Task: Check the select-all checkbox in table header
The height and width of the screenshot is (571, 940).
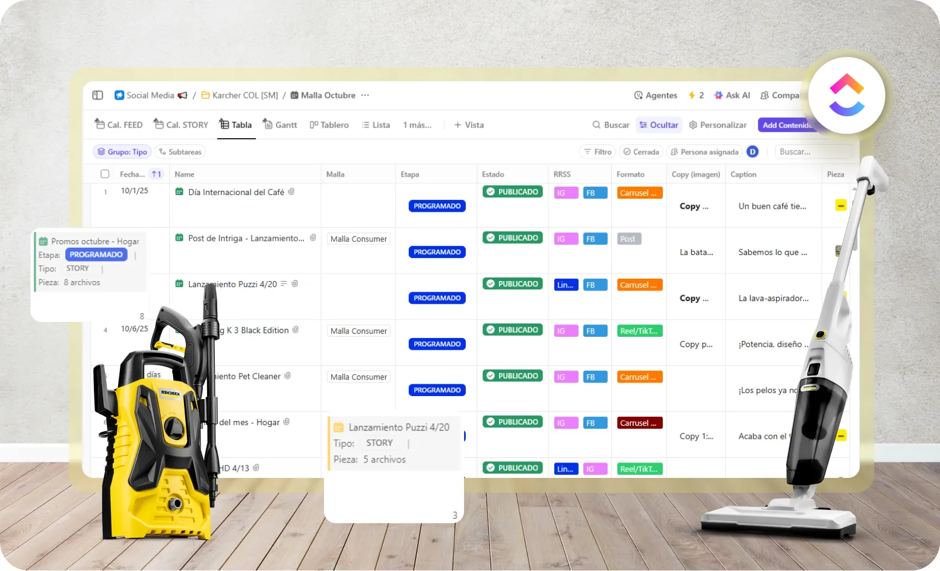Action: tap(105, 174)
